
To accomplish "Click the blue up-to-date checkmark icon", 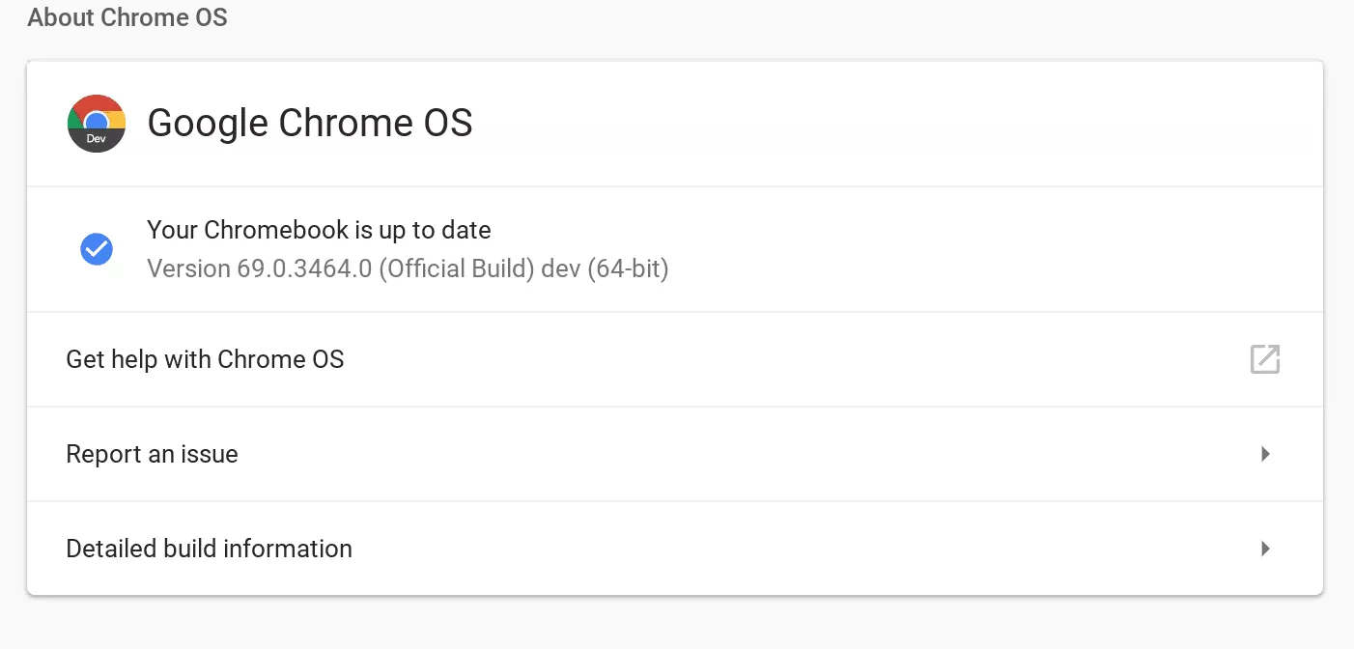I will tap(97, 249).
